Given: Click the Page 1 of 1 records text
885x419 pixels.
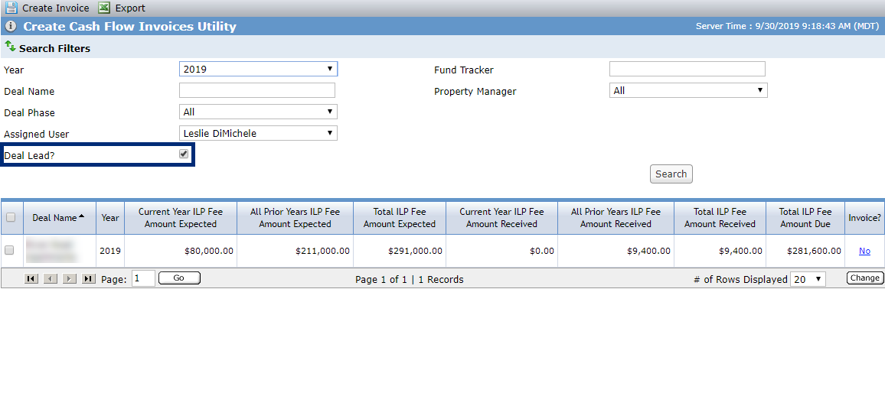Looking at the screenshot, I should click(x=410, y=279).
